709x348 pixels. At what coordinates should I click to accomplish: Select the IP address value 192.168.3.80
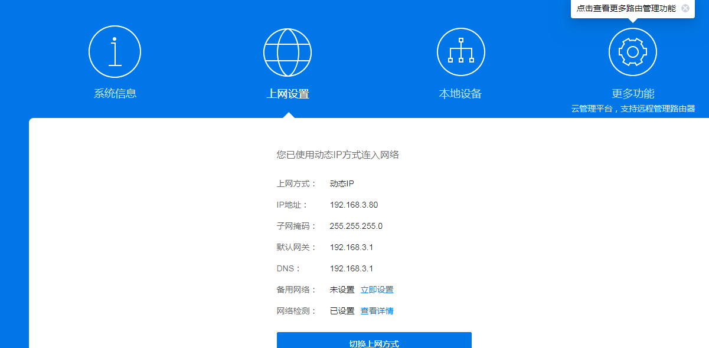pyautogui.click(x=354, y=205)
